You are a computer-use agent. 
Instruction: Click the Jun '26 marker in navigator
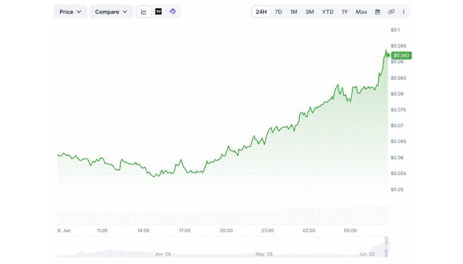[367, 254]
